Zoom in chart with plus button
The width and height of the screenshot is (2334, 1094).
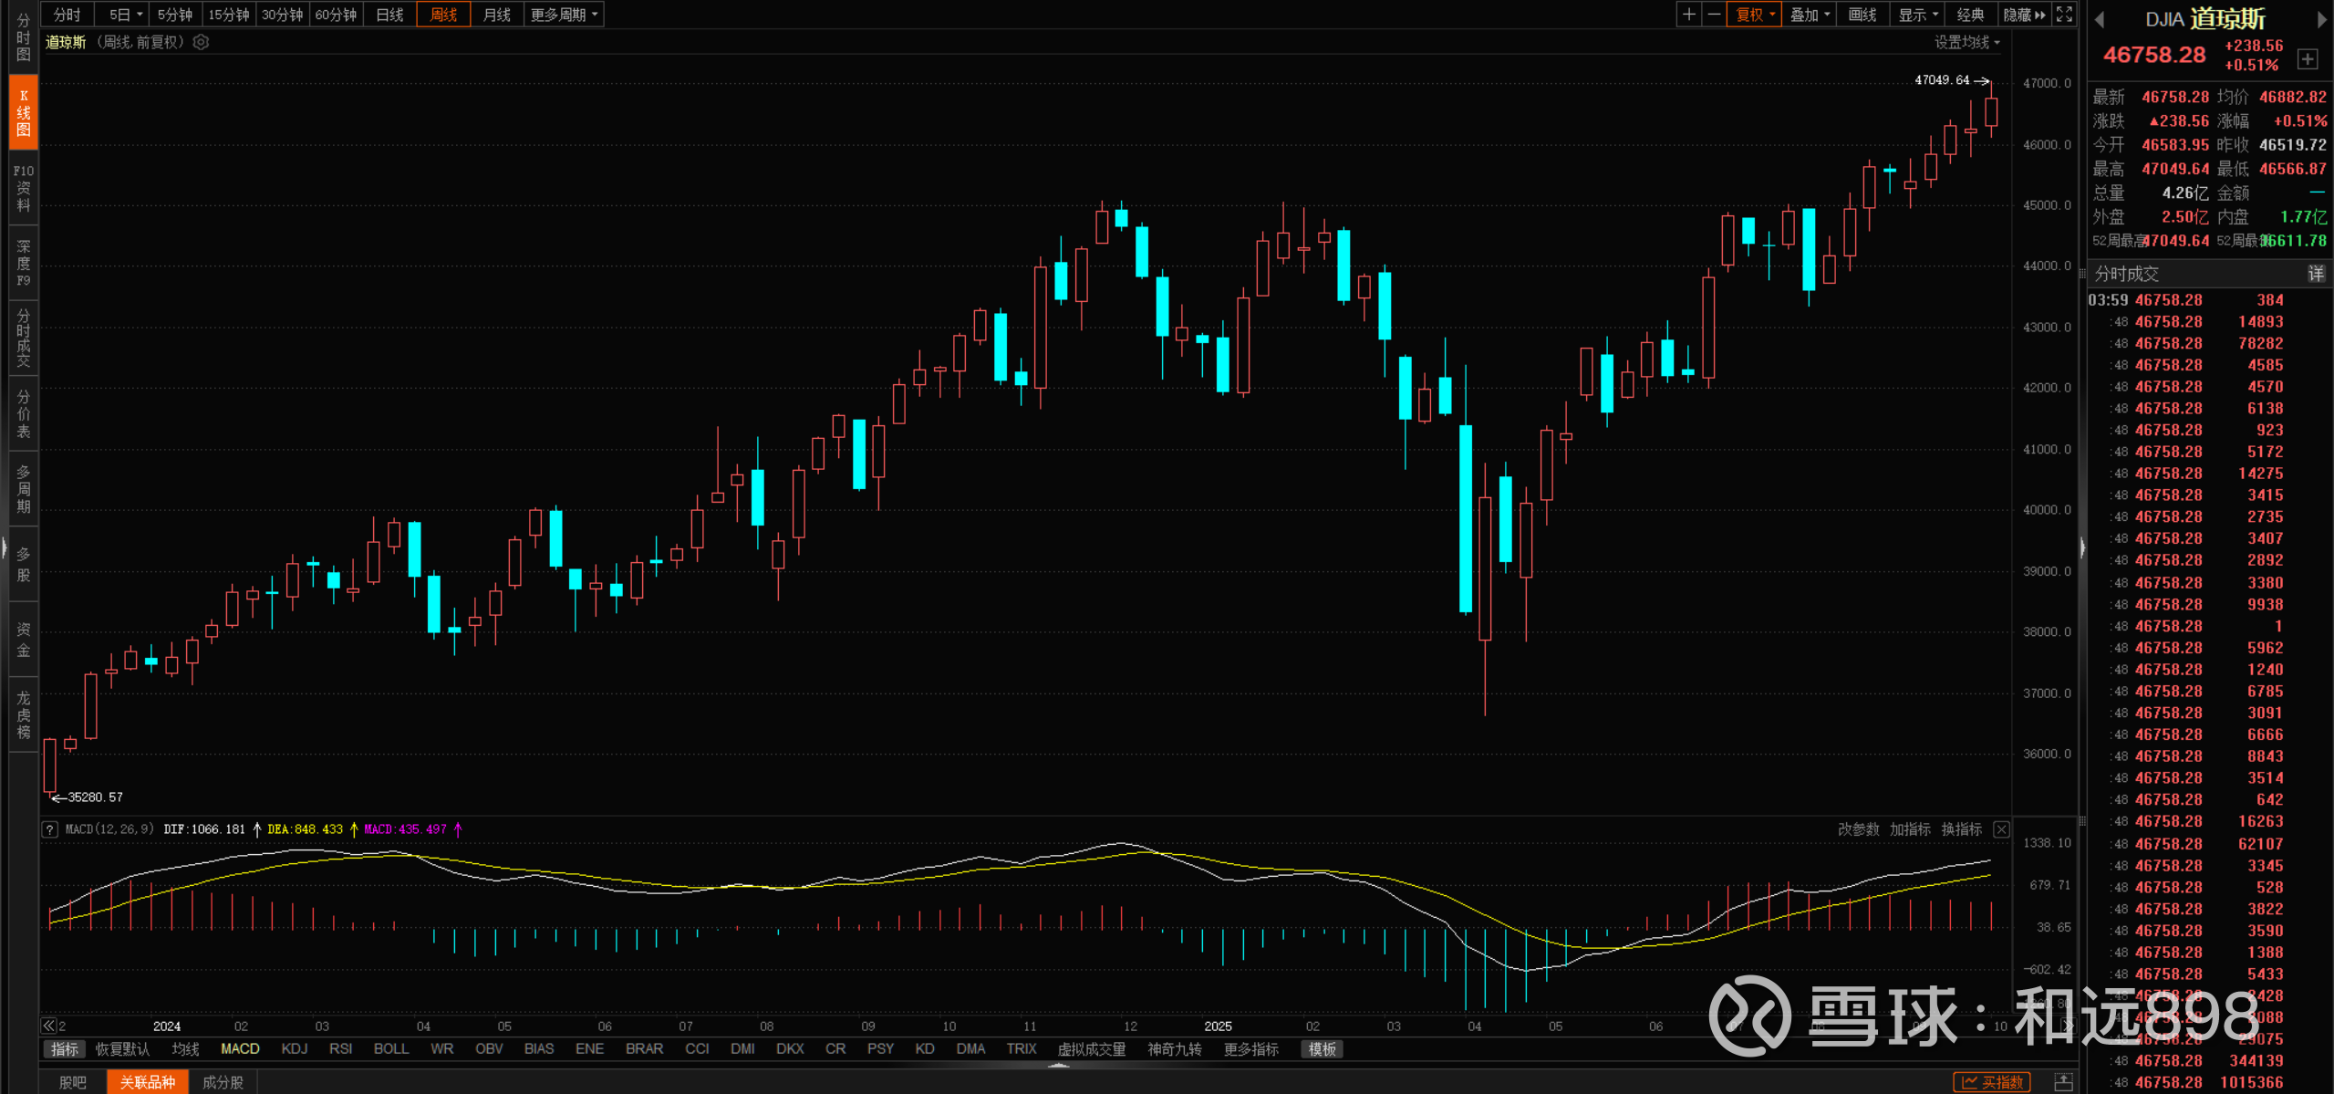coord(1688,15)
